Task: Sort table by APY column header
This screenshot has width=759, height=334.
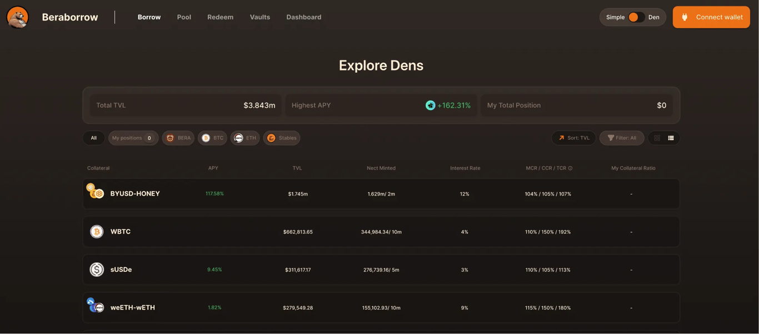Action: click(213, 168)
